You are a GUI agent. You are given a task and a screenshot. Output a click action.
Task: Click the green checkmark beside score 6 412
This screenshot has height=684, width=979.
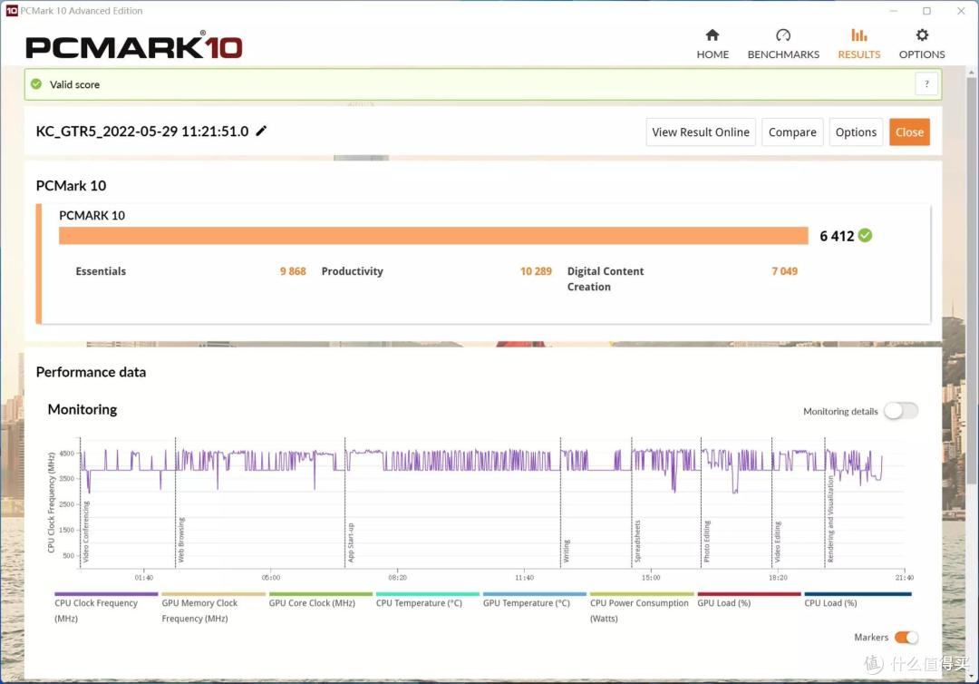pyautogui.click(x=865, y=236)
